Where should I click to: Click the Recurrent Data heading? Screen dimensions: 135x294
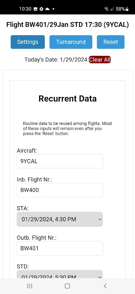pyautogui.click(x=67, y=98)
